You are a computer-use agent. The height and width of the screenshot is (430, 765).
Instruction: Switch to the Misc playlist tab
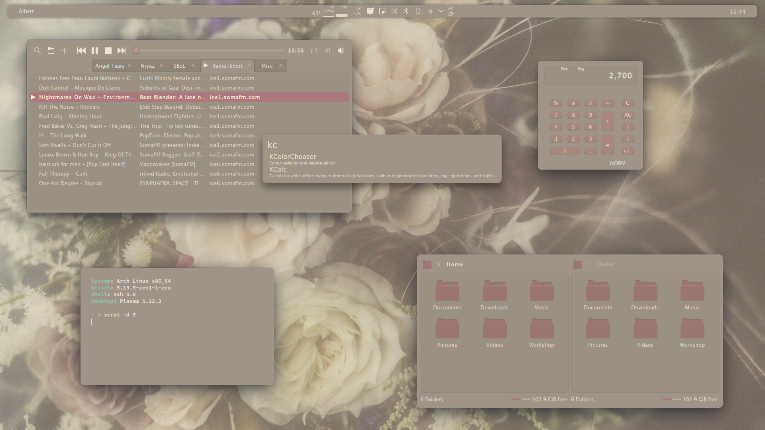click(x=267, y=66)
